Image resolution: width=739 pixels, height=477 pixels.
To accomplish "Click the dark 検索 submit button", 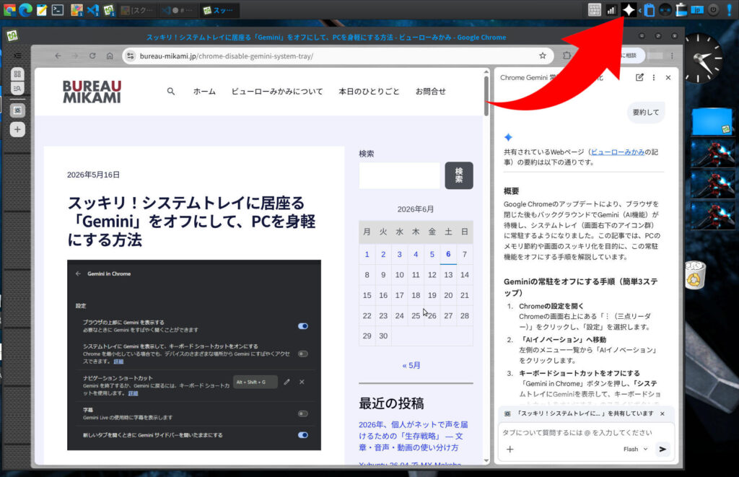I will (x=458, y=175).
